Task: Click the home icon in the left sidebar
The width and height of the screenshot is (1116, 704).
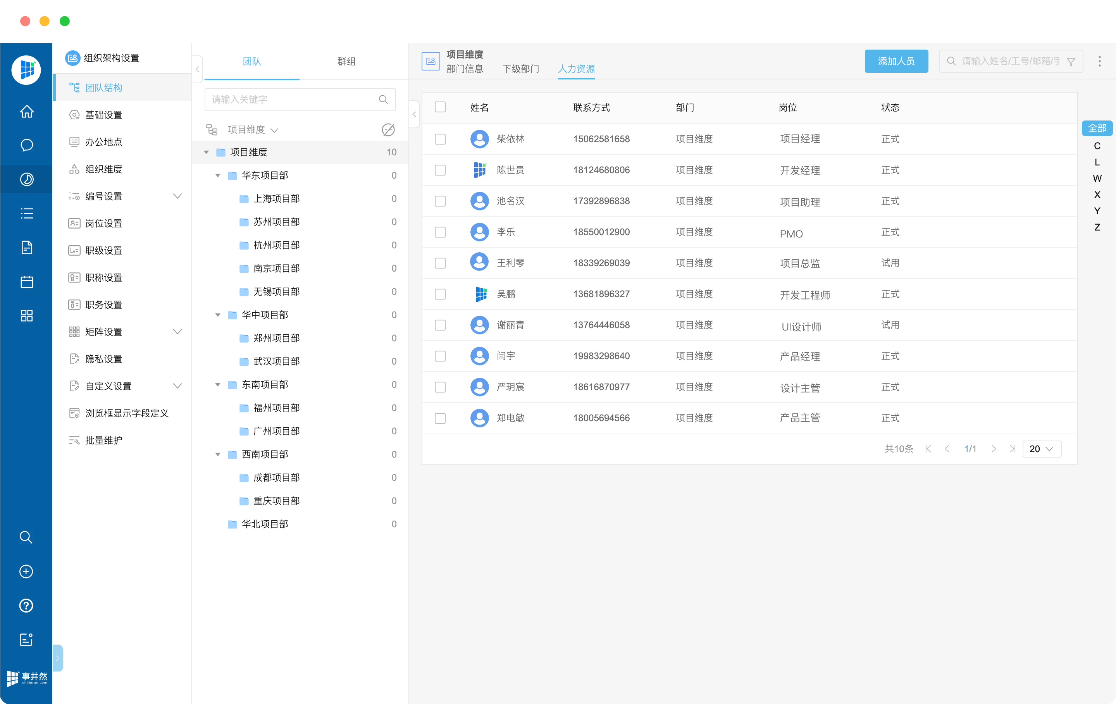Action: coord(26,112)
